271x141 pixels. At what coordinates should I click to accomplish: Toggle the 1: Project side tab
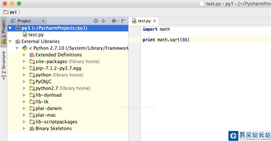pos(3,29)
